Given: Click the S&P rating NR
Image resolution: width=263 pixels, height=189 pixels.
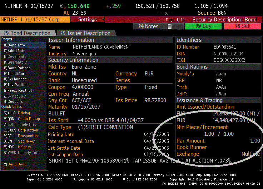Looking at the screenshot, I should click(x=219, y=80).
